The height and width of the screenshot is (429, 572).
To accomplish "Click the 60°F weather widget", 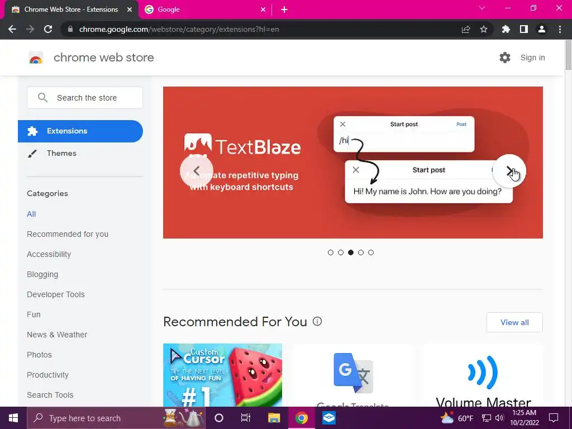I will point(456,418).
